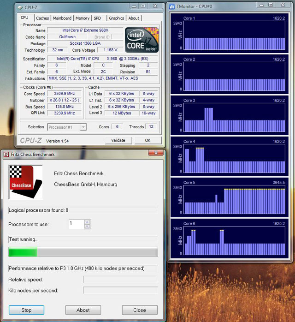Click the QPI Link value 3239.9 MHz

65,113
